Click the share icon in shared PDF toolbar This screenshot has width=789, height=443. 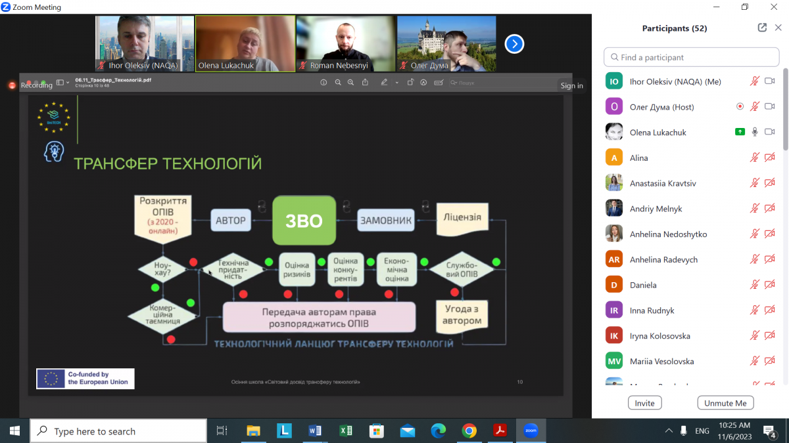tap(365, 83)
